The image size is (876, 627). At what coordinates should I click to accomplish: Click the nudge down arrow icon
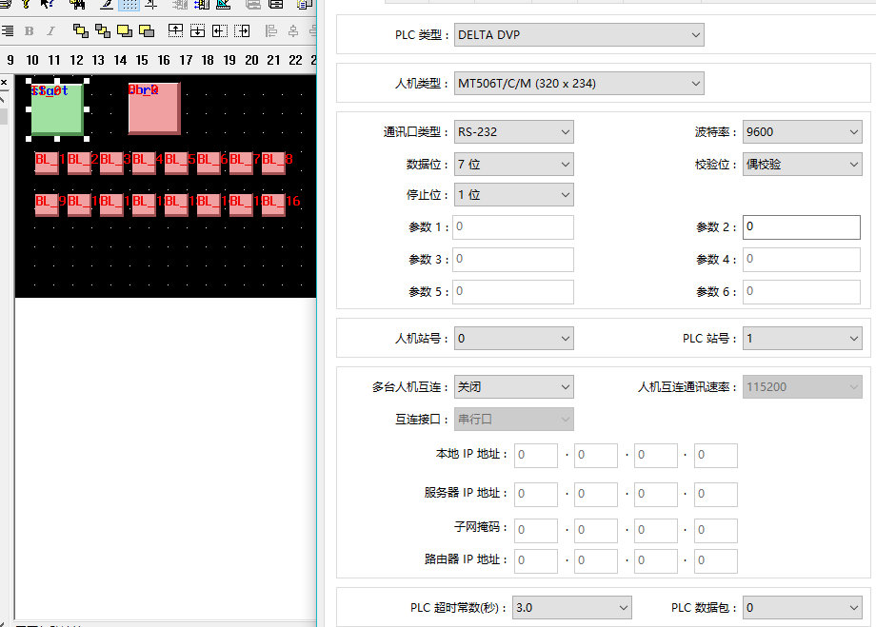point(197,31)
